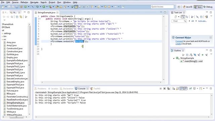The image size is (215, 121).
Task: Click the Print icon in toolbar
Action: coord(17,7)
